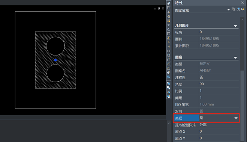Screen dimensions: 247x142
Task: Click the 关联 row label
Action: 187,118
